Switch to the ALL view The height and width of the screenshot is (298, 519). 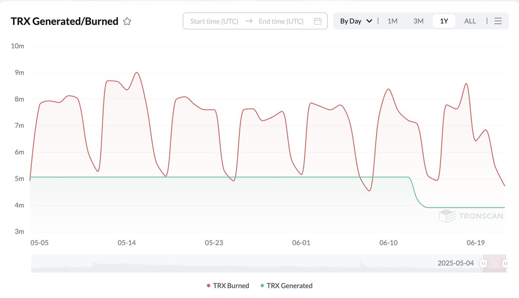pyautogui.click(x=470, y=21)
